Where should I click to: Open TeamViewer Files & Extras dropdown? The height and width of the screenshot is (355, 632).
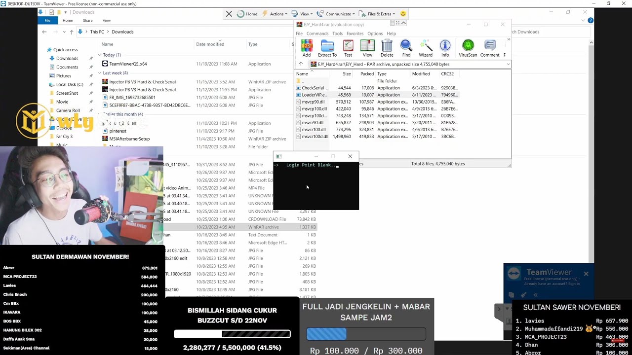377,14
